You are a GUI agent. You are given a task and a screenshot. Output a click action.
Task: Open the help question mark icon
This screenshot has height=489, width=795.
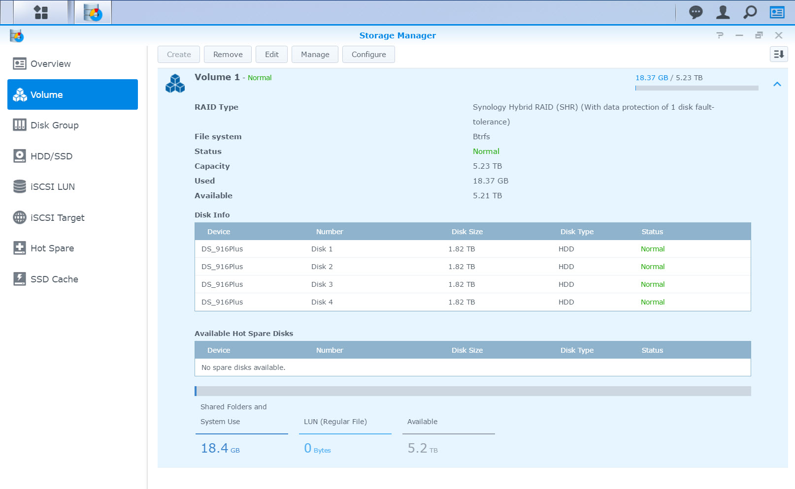720,35
